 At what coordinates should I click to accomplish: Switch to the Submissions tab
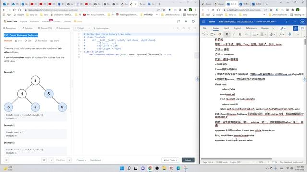63,28
